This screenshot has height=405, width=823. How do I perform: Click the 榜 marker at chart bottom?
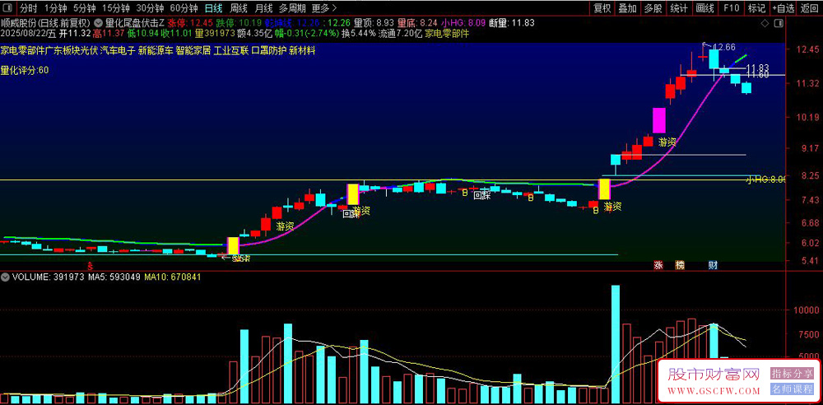679,265
